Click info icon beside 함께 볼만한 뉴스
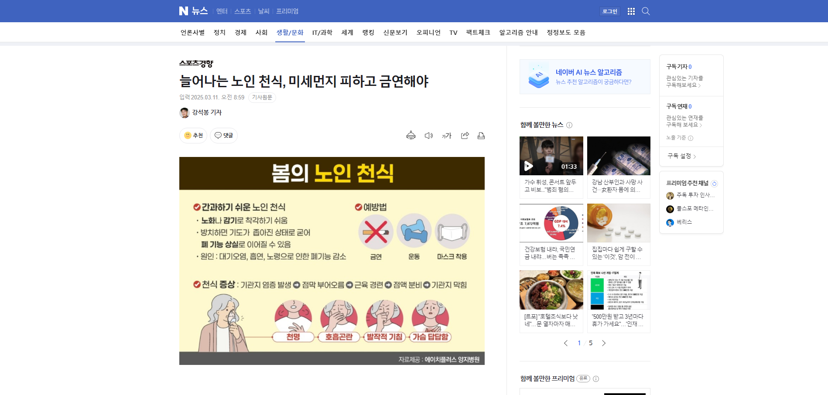This screenshot has width=828, height=395. (x=569, y=125)
